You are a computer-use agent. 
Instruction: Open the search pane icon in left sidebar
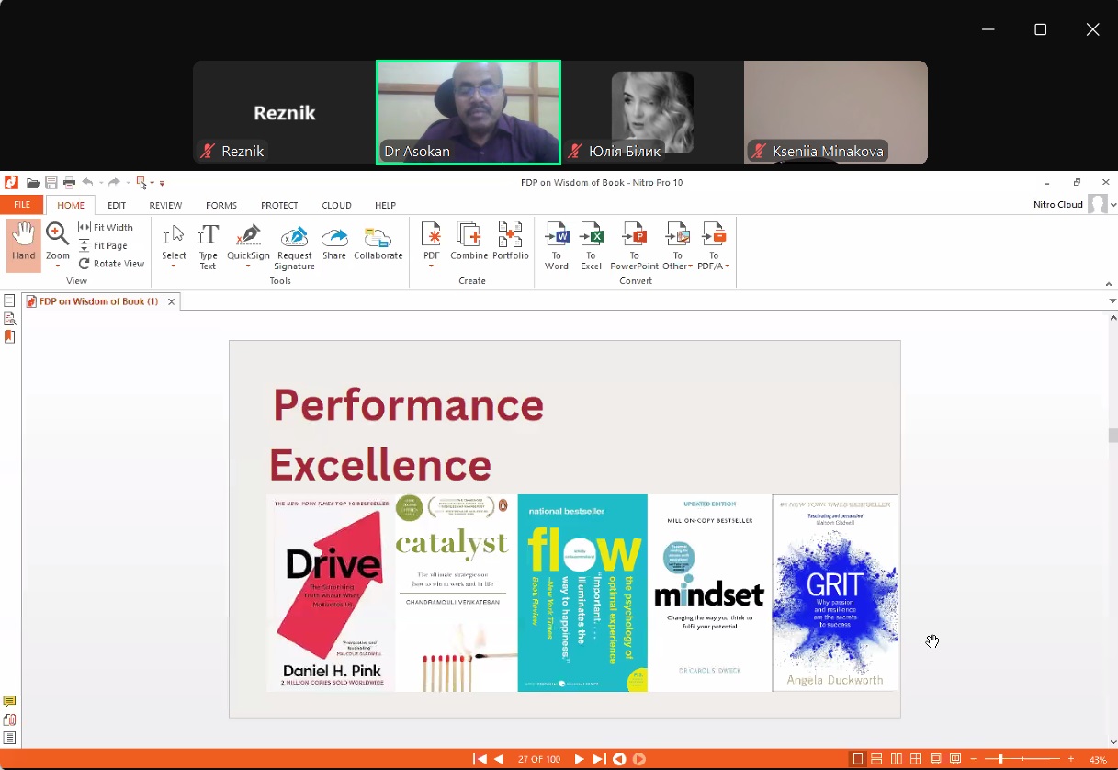[9, 319]
